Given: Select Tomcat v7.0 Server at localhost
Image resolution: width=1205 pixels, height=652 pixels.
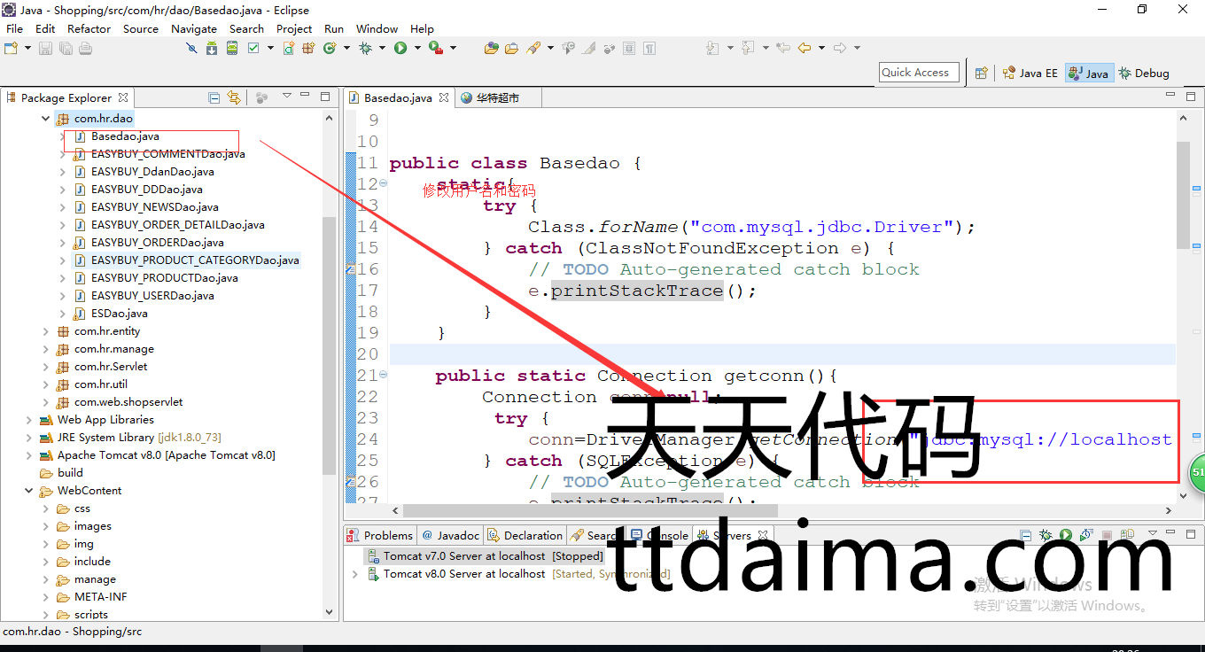Looking at the screenshot, I should tap(463, 556).
